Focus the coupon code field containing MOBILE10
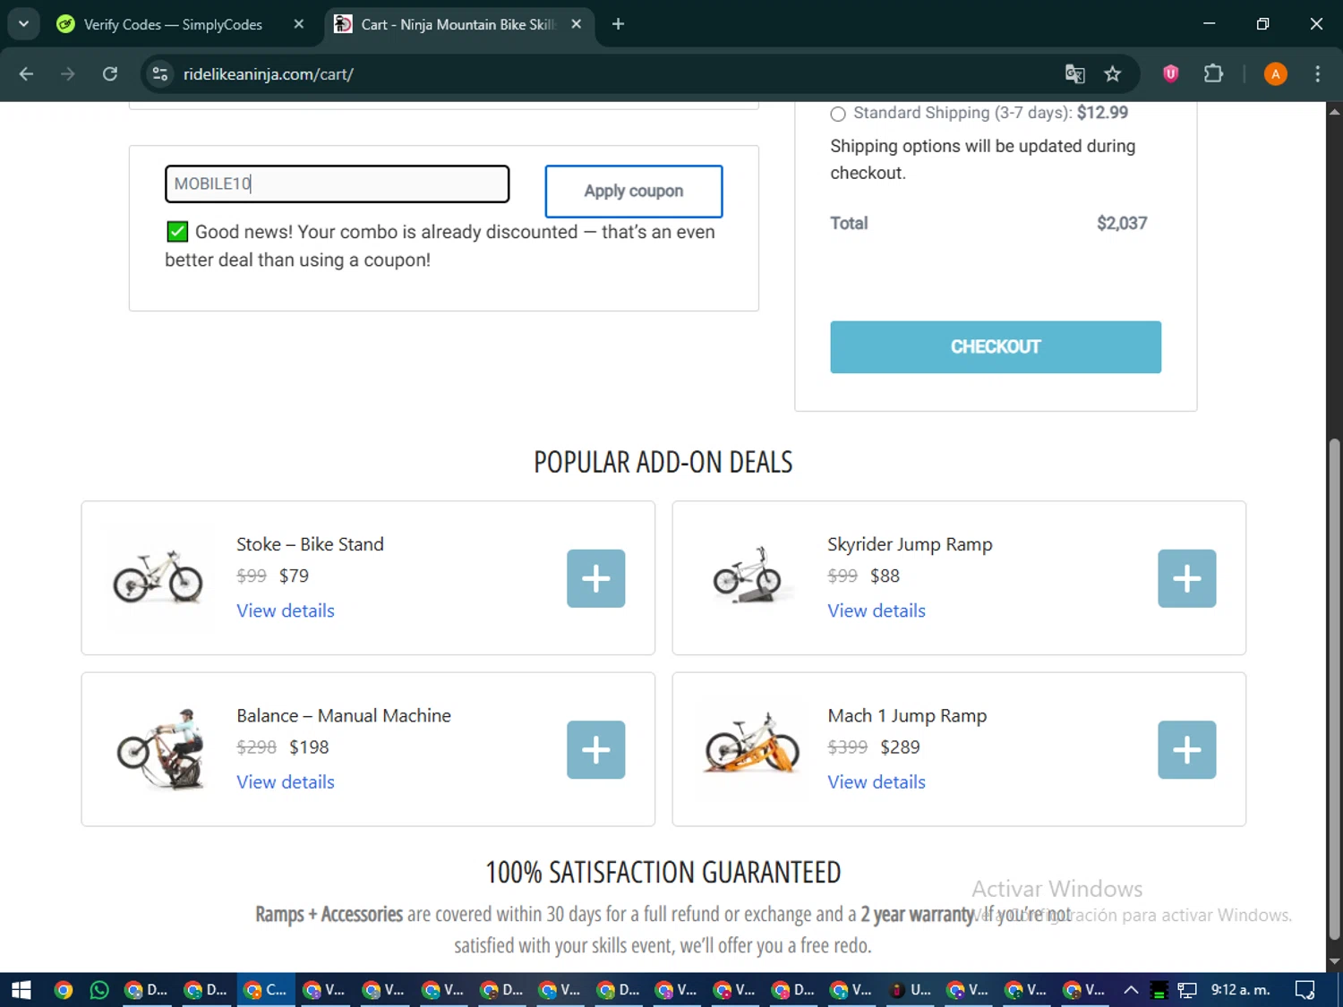1343x1007 pixels. coord(338,183)
